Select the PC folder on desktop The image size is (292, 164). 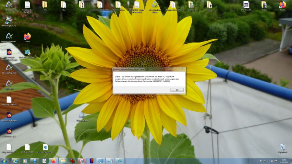pyautogui.click(x=45, y=5)
